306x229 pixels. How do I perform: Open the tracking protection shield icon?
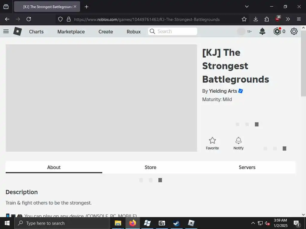pyautogui.click(x=60, y=19)
